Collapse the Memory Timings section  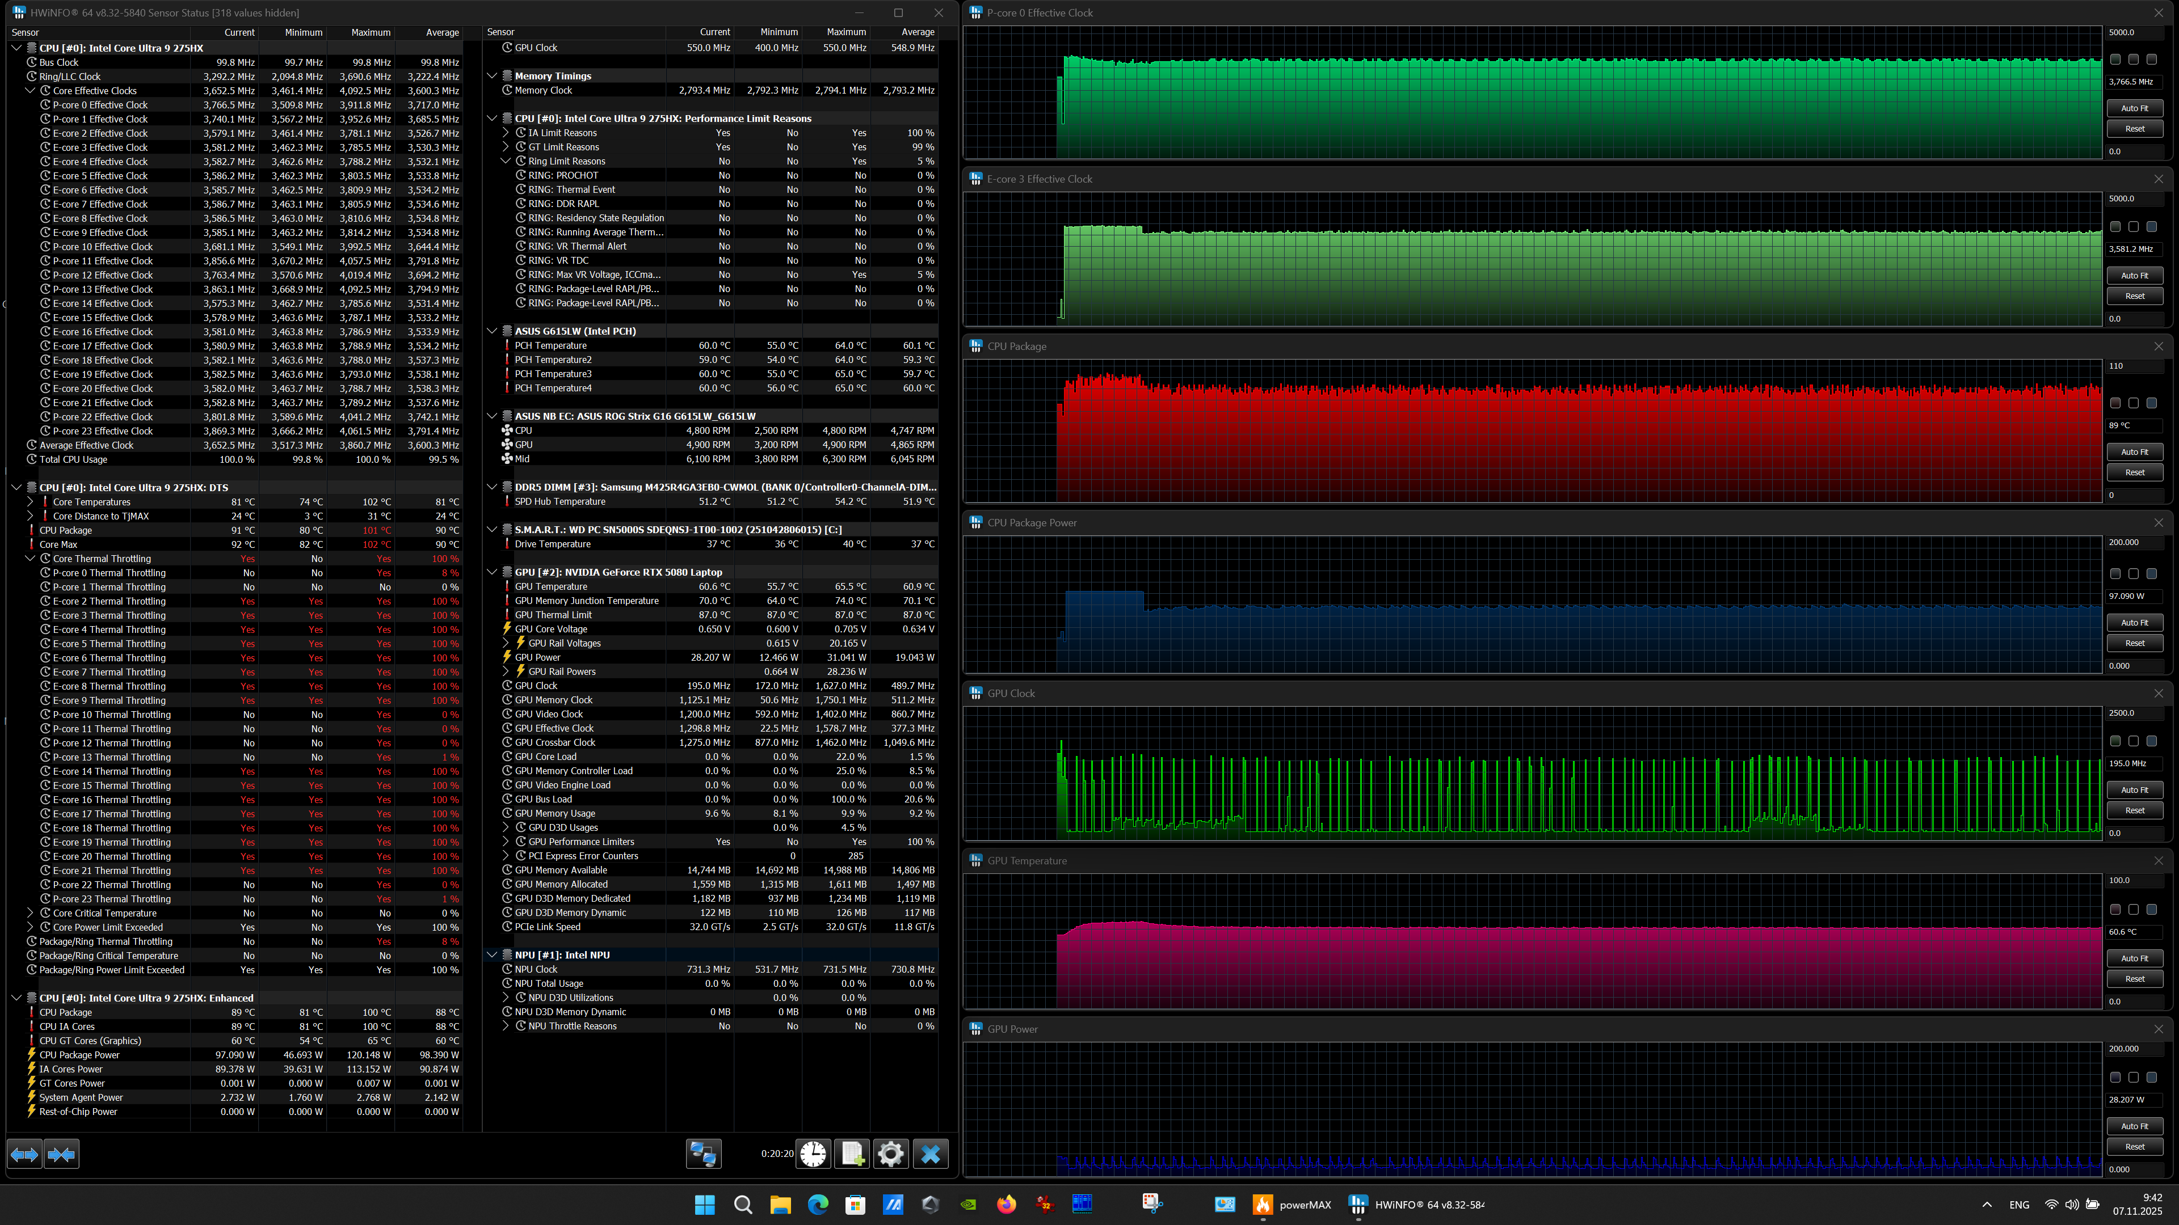493,76
